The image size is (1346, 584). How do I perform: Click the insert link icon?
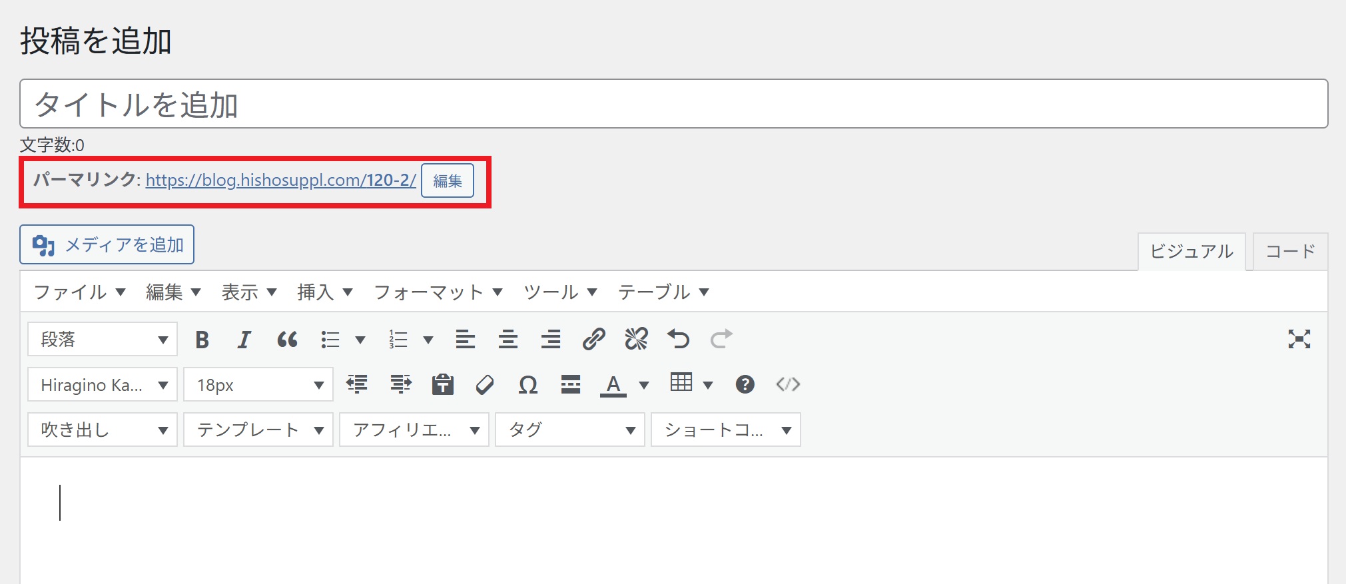pyautogui.click(x=593, y=340)
